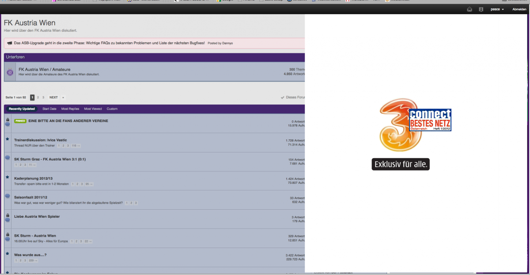Image resolution: width=530 pixels, height=275 pixels.
Task: Open the messages envelope icon in top bar
Action: (470, 9)
